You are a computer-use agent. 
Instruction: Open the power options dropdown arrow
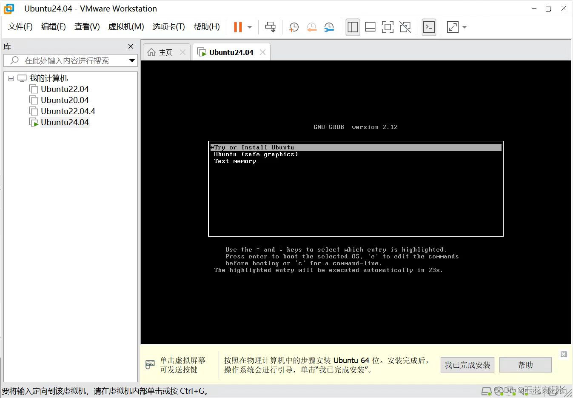click(250, 27)
